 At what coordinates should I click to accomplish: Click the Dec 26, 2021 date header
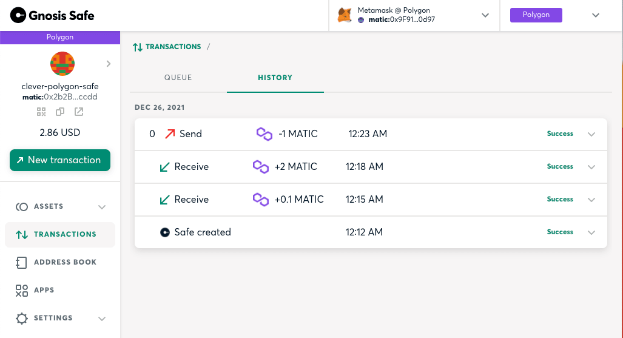pos(160,107)
